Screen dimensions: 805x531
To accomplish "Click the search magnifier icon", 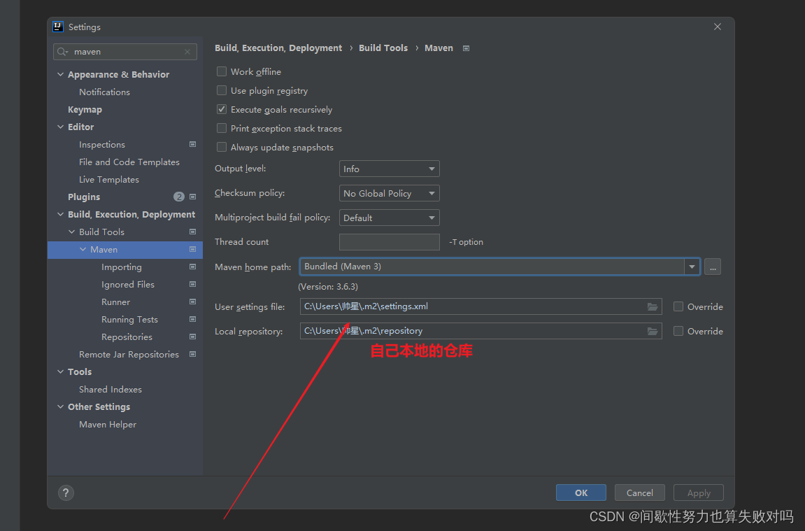I will (x=62, y=52).
